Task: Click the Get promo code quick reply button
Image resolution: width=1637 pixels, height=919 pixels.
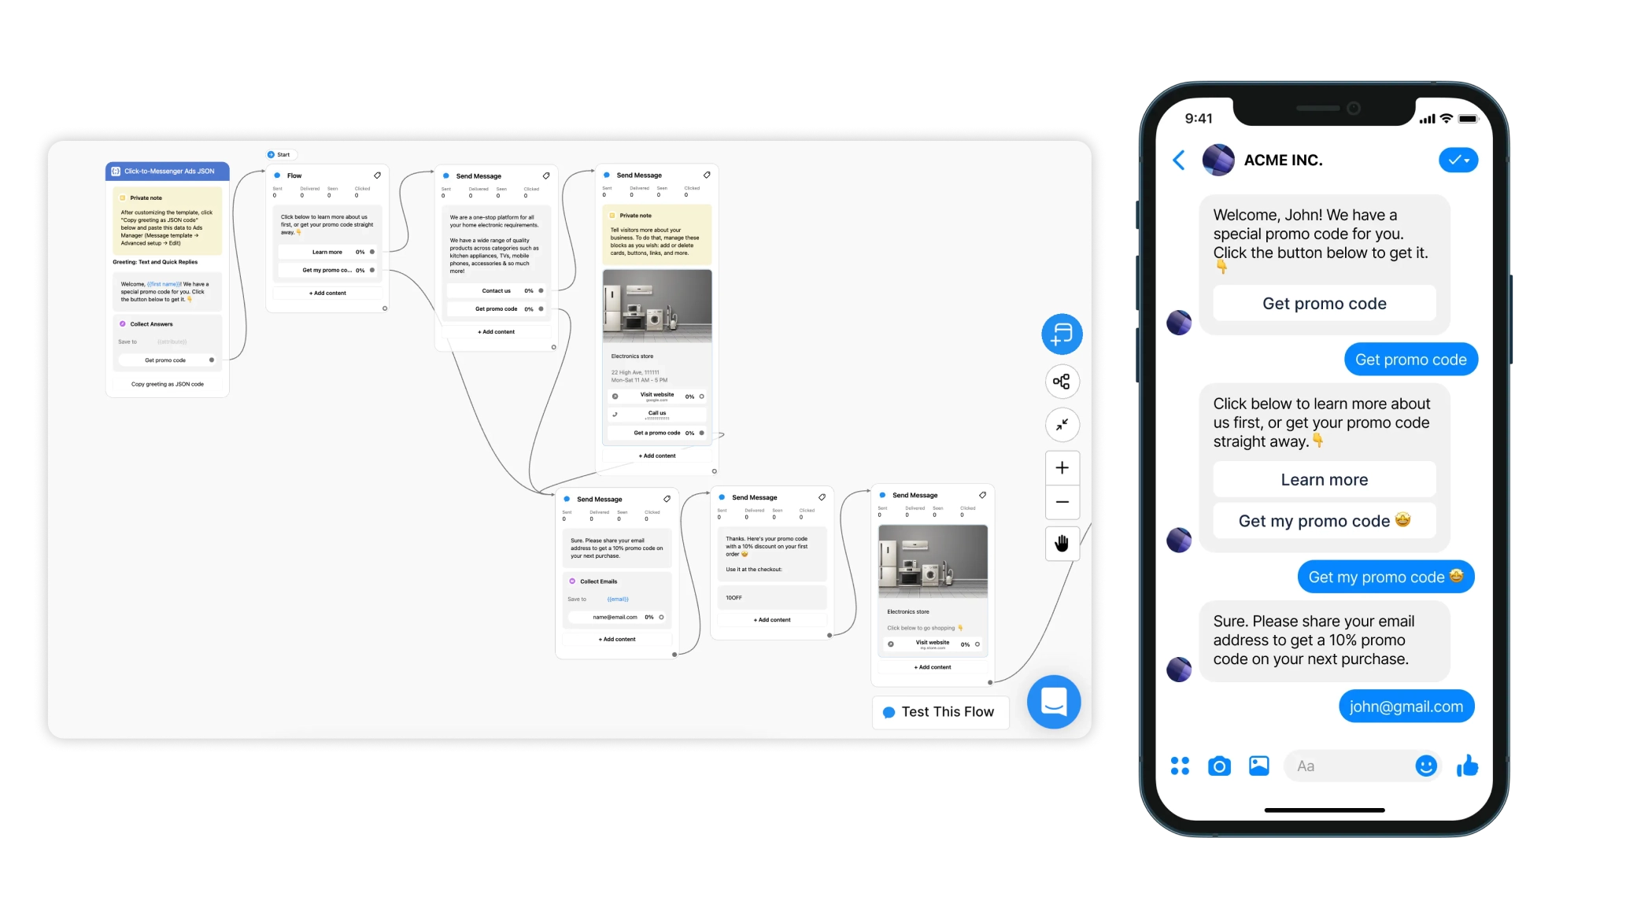Action: coord(1323,302)
